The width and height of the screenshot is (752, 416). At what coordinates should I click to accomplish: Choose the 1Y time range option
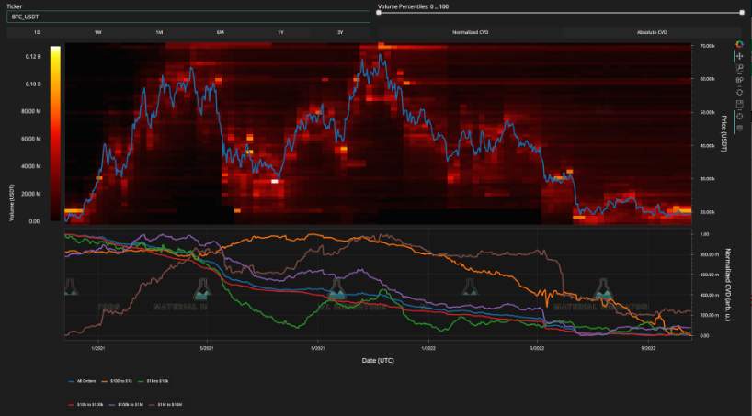point(281,32)
